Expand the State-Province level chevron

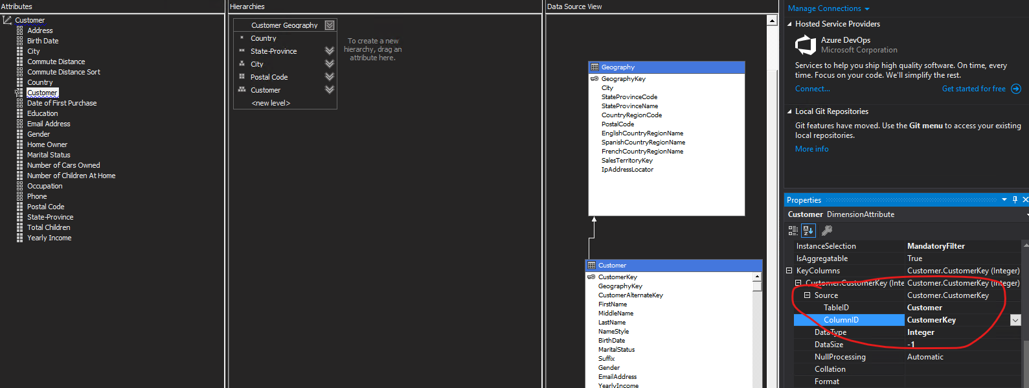tap(330, 51)
